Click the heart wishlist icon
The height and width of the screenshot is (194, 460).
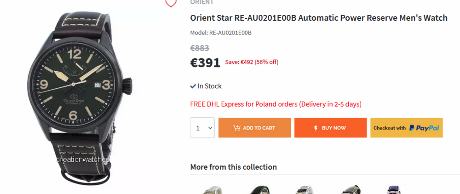pos(171,3)
